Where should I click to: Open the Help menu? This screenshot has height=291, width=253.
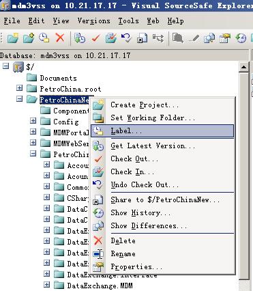coord(175,21)
